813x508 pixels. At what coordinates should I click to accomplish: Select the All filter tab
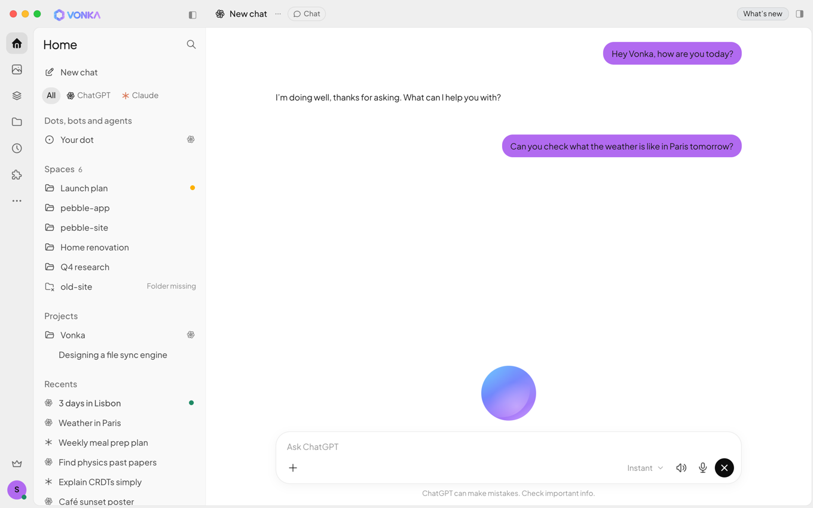(51, 96)
